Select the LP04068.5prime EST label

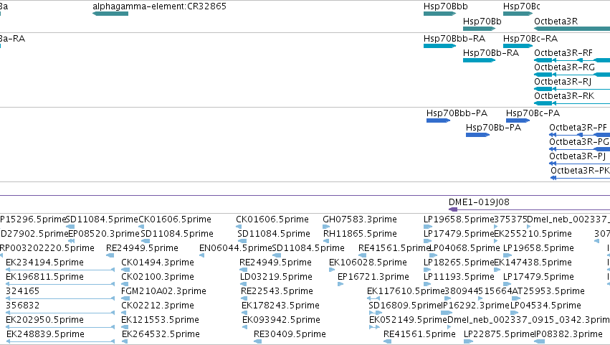tap(464, 248)
